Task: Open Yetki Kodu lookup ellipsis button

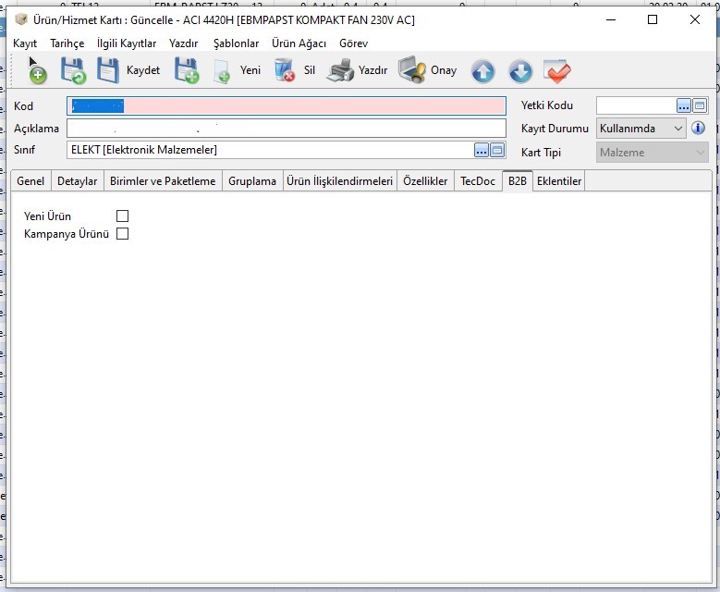Action: pyautogui.click(x=684, y=105)
